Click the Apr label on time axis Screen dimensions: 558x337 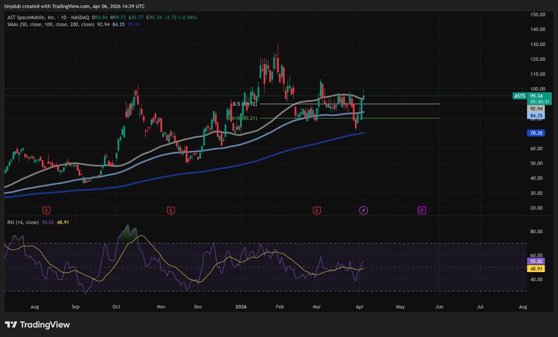(360, 307)
